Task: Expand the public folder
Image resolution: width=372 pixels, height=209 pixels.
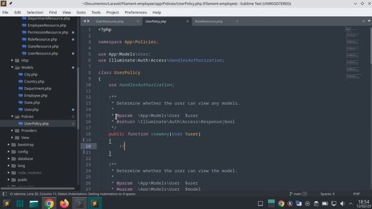Action: coord(9,179)
